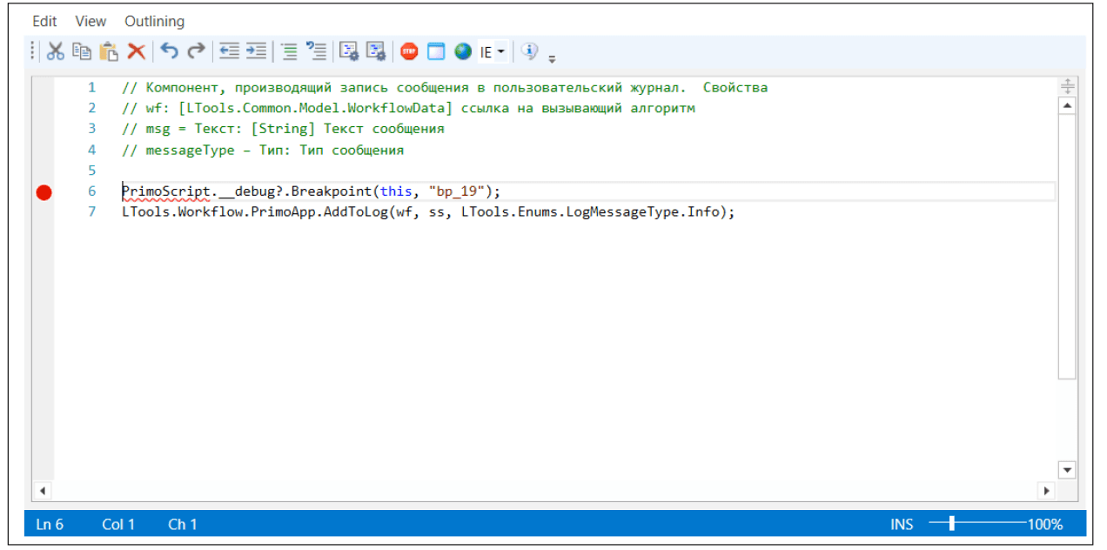This screenshot has width=1107, height=550.
Task: Decrease the line indent
Action: click(x=229, y=51)
